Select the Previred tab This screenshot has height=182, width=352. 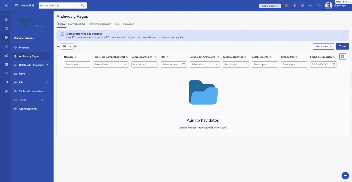tap(129, 24)
